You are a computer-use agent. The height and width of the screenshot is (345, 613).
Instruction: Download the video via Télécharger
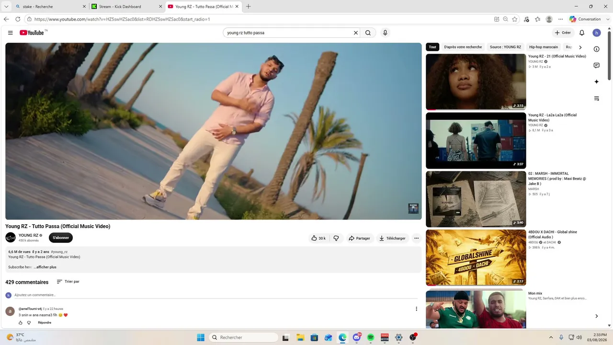392,238
